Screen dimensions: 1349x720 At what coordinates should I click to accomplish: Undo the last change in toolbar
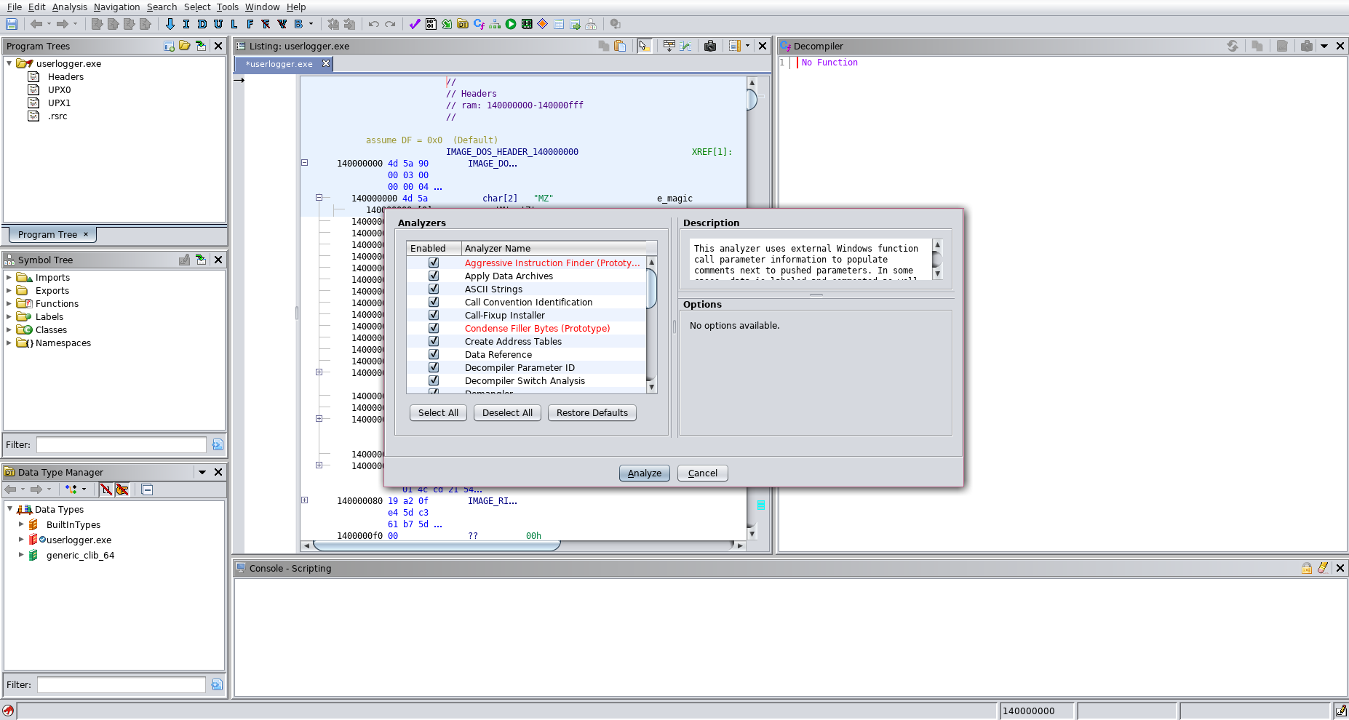click(x=374, y=24)
